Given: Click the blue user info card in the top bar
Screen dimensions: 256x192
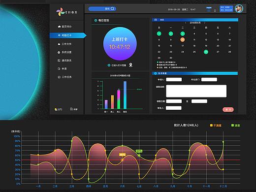Looking at the screenshot, I should pyautogui.click(x=226, y=9).
